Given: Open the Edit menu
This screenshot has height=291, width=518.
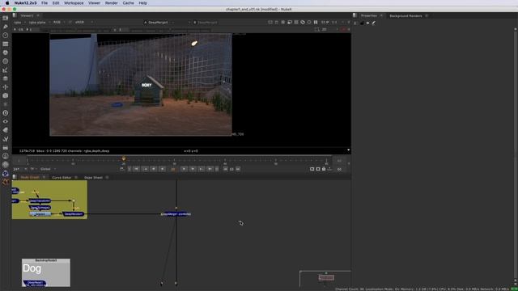Looking at the screenshot, I should tap(56, 3).
